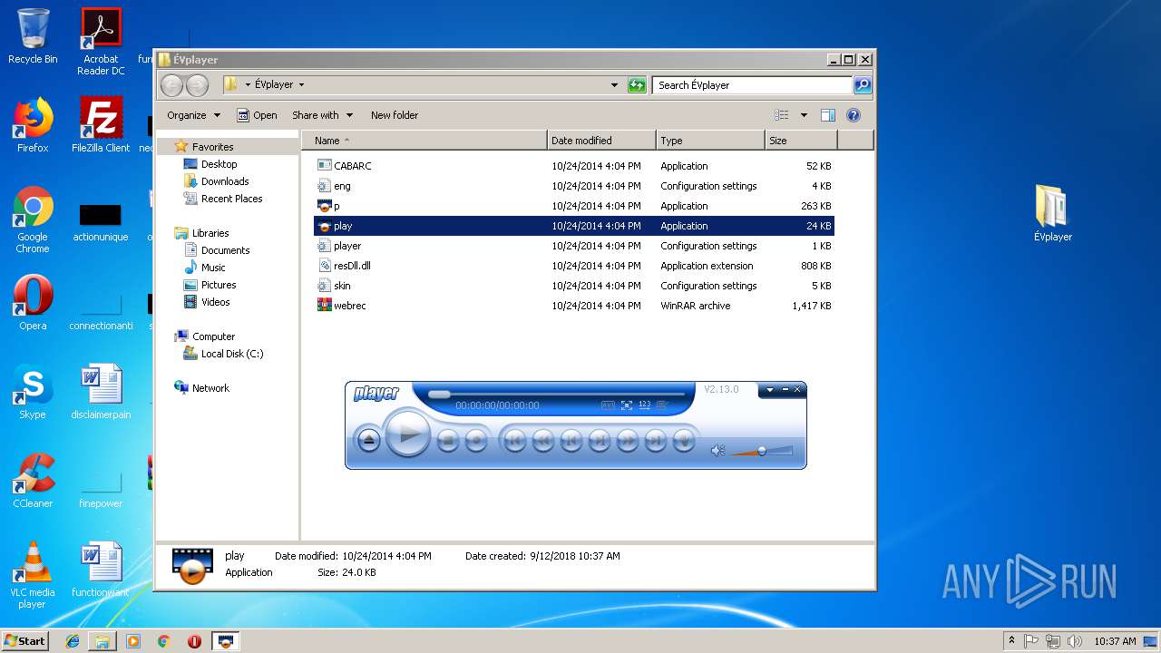Select Favorites in the navigation pane

coord(212,147)
